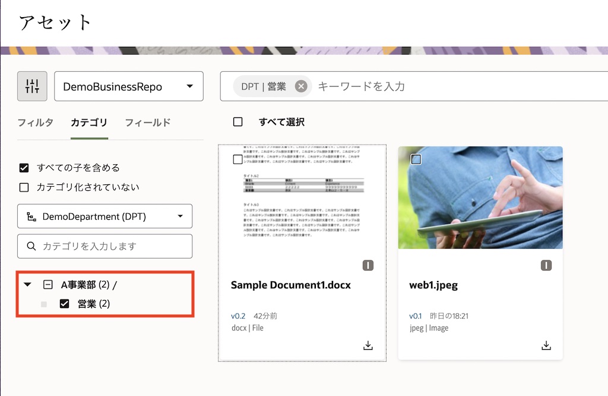Screen dimensions: 608x396
Task: Open version v0.1 of web1.jpeg
Action: (415, 315)
